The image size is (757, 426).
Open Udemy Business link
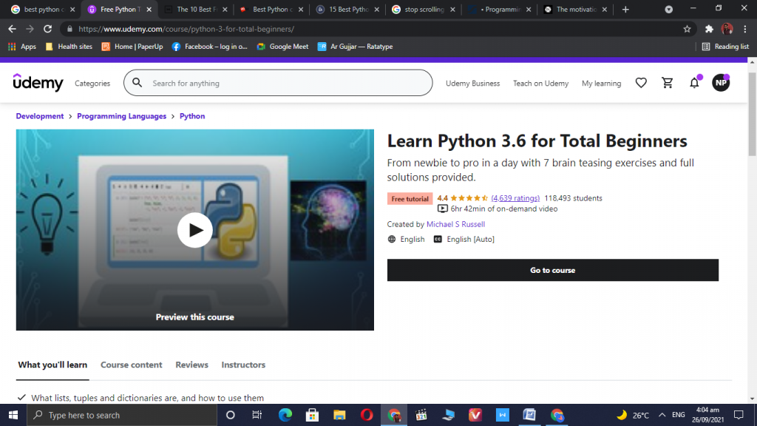click(472, 83)
